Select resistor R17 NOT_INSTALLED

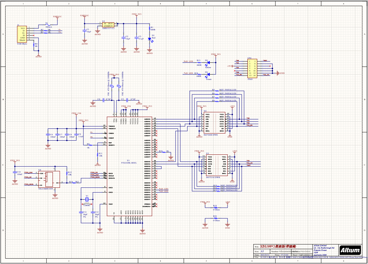pyautogui.click(x=218, y=191)
